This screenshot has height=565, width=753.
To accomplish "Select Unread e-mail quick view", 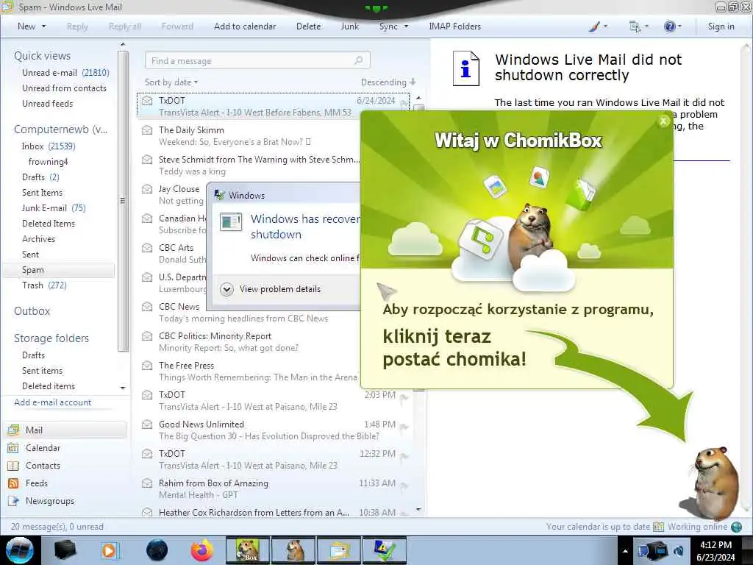I will (x=65, y=73).
